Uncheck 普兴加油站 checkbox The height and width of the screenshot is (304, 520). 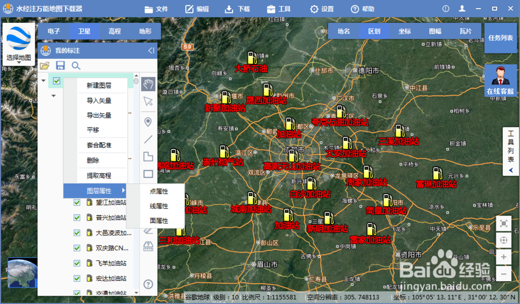(x=76, y=218)
